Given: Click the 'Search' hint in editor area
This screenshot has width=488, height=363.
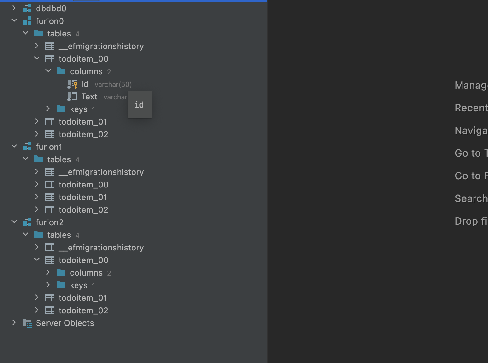Looking at the screenshot, I should pos(471,198).
